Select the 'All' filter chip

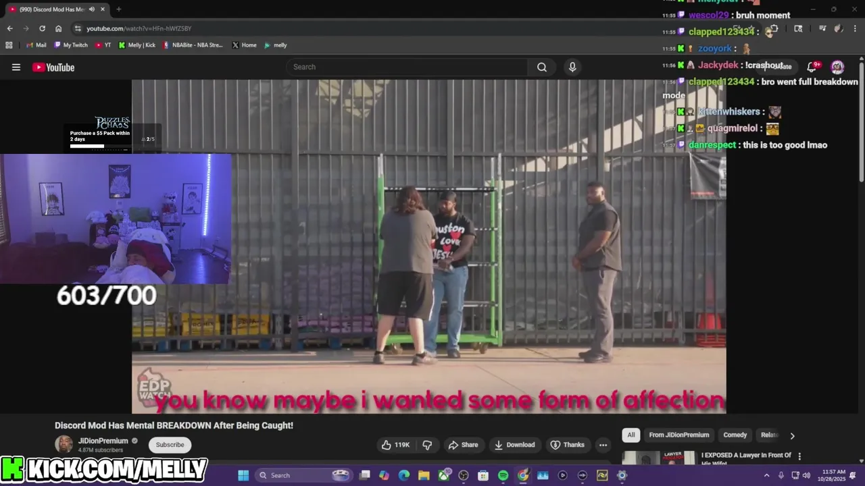tap(631, 435)
